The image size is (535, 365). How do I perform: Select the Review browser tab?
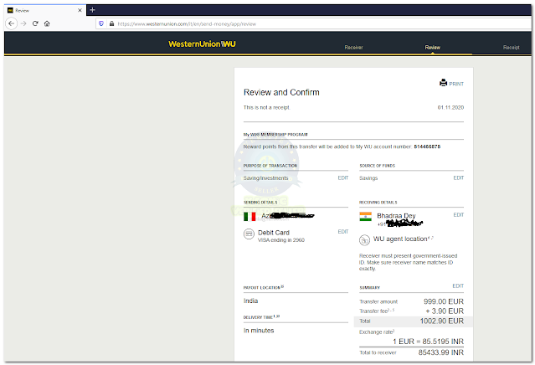pyautogui.click(x=45, y=10)
